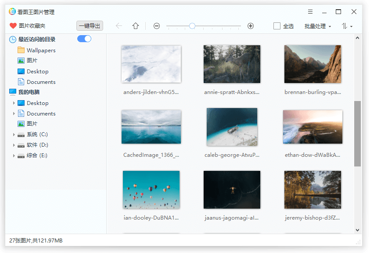The width and height of the screenshot is (370, 253).
Task: Select the CachedImage_1366 lake thumbnail
Action: 151,127
